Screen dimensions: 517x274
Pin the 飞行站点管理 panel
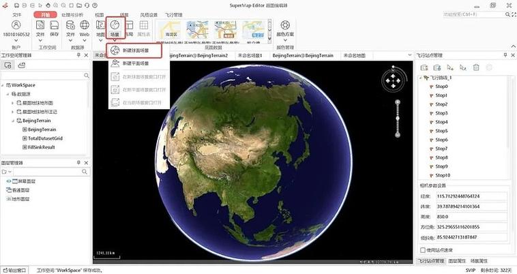505,55
